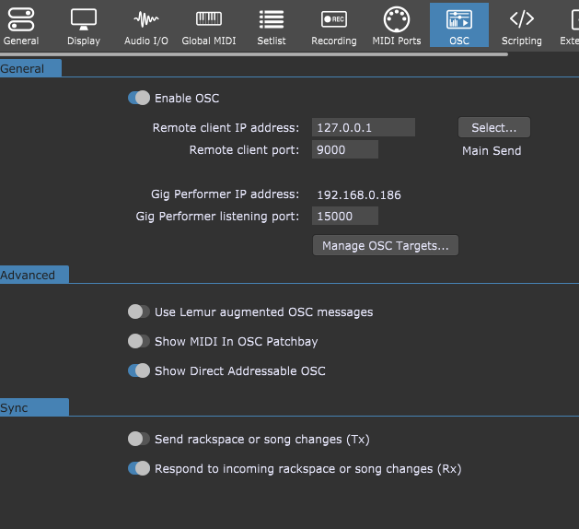
Task: Enable Send rackspace or song changes (Tx)
Action: point(139,440)
